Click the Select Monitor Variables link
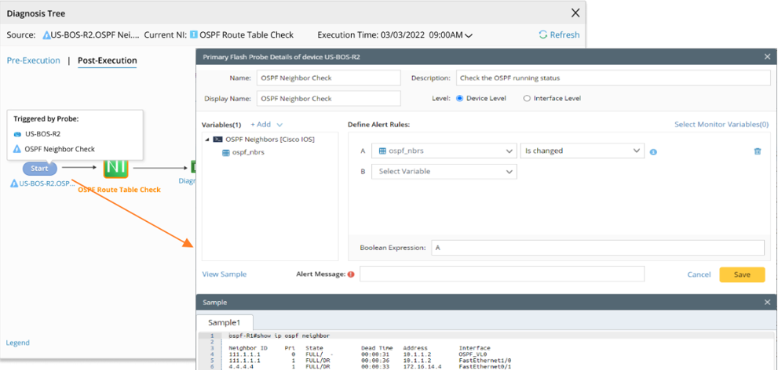Image resolution: width=778 pixels, height=374 pixels. [721, 125]
